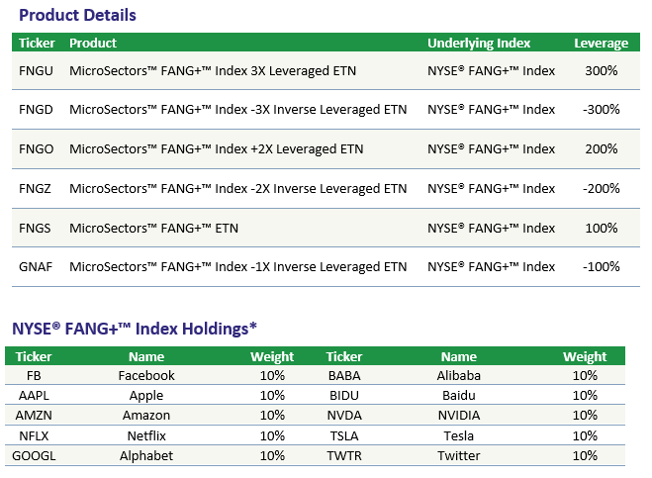The width and height of the screenshot is (652, 478).
Task: Click the -1X Inverse Leveraged ETN product name
Action: tap(237, 266)
